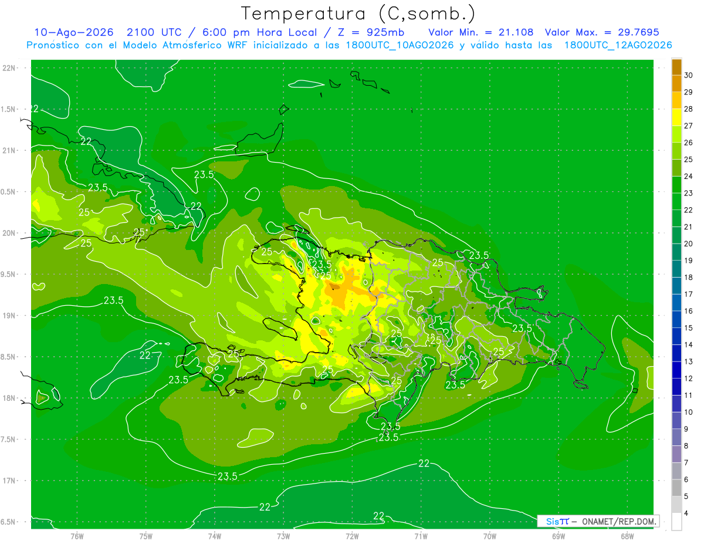Click the '73W' longitude axis label
Screen dimensions: 704x544
tap(283, 536)
